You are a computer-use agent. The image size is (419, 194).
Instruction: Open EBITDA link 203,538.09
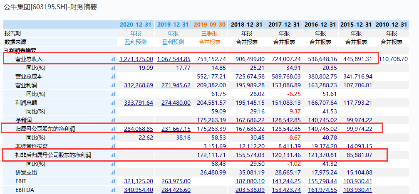tap(250, 190)
